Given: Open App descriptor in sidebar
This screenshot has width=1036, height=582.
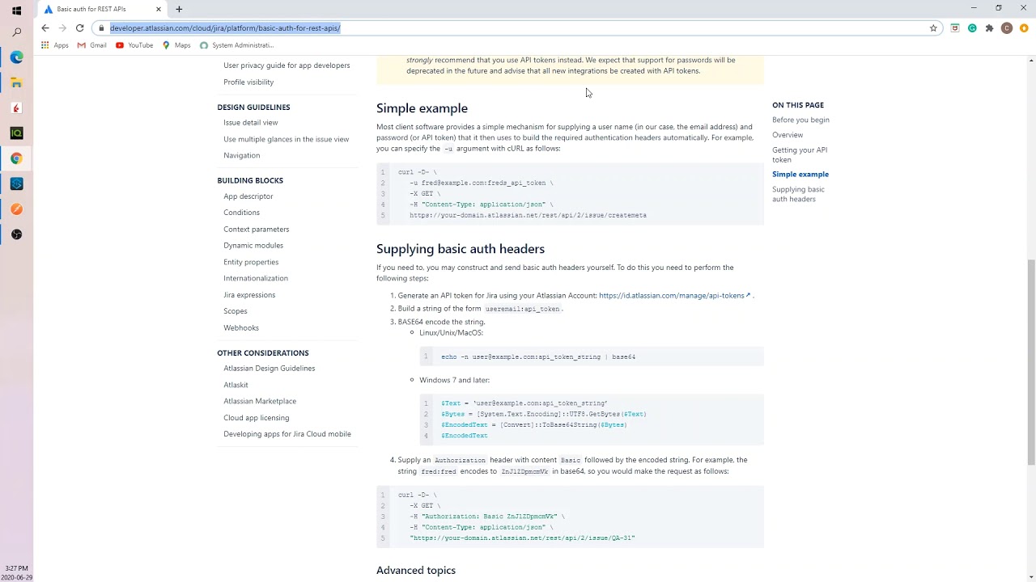Looking at the screenshot, I should click(x=248, y=196).
